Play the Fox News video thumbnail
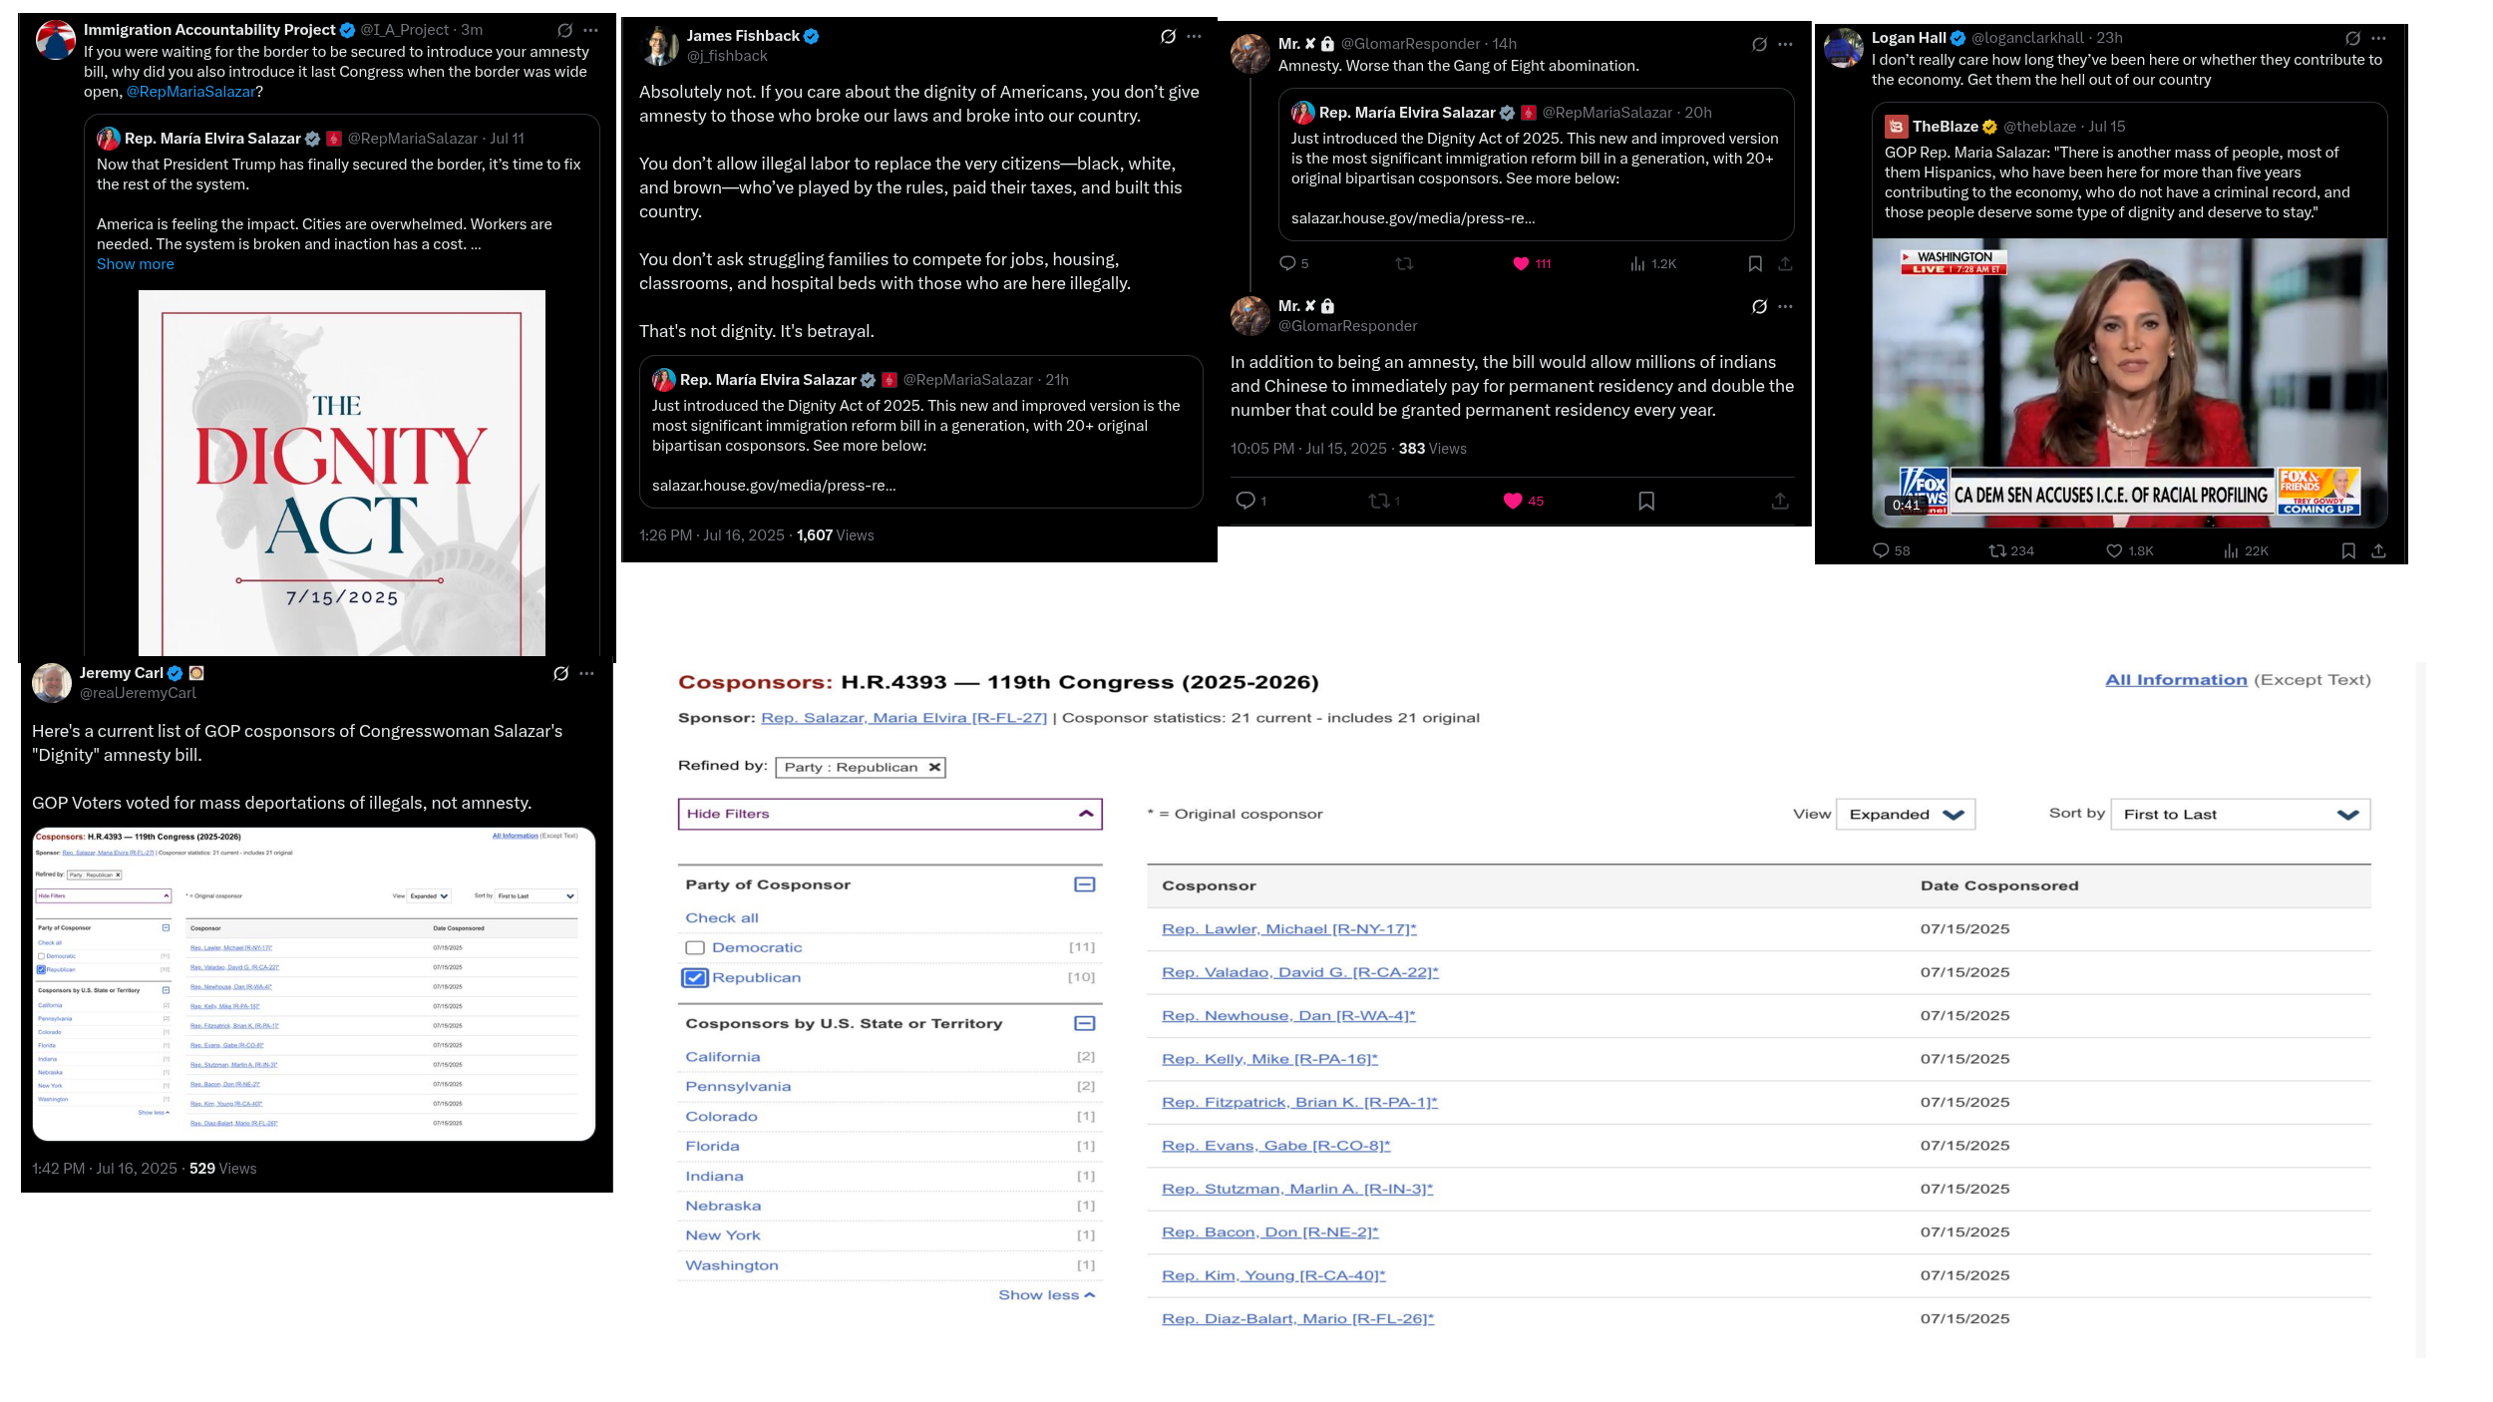Screen dimensions: 2493x1402 [2130, 382]
